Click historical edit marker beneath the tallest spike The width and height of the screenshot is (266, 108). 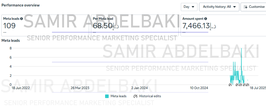[x=241, y=85]
